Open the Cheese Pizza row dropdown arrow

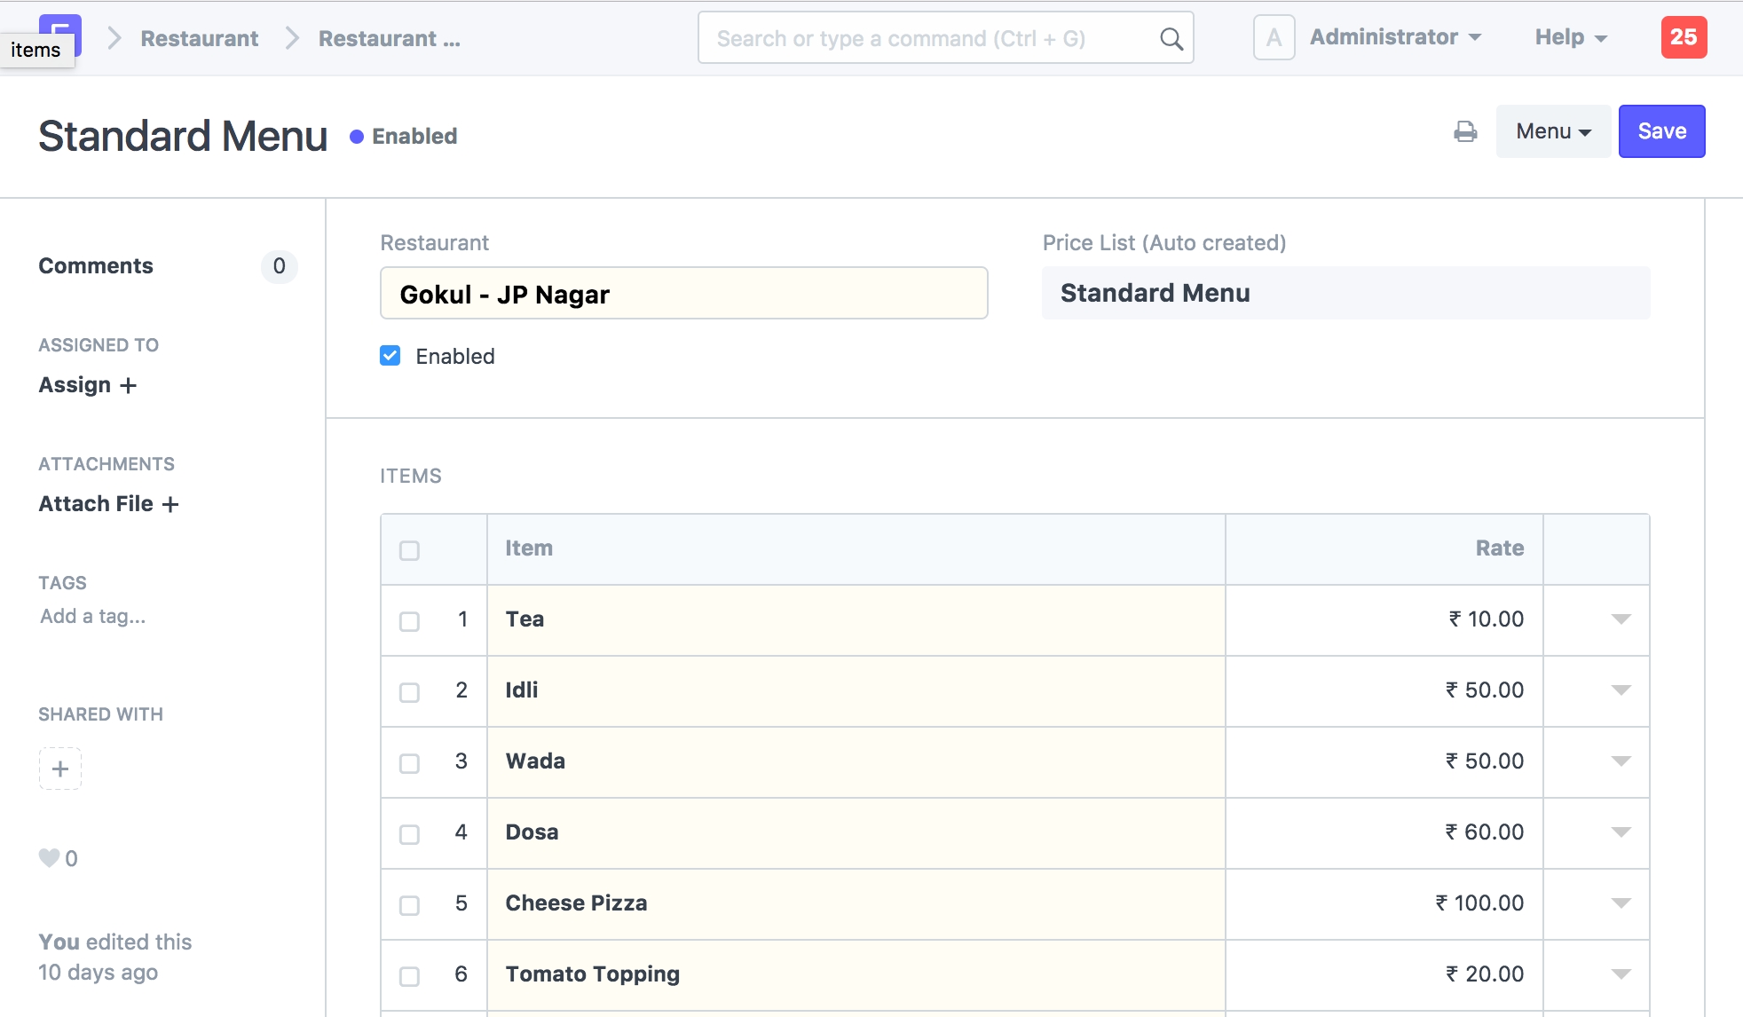click(1621, 903)
